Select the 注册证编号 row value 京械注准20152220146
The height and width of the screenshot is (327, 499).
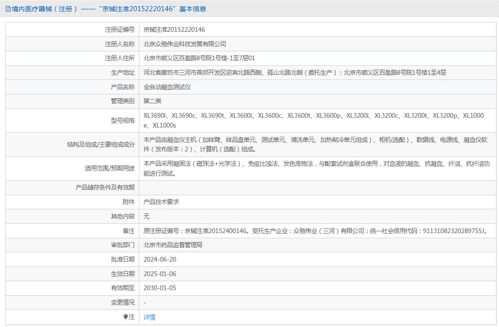(174, 30)
